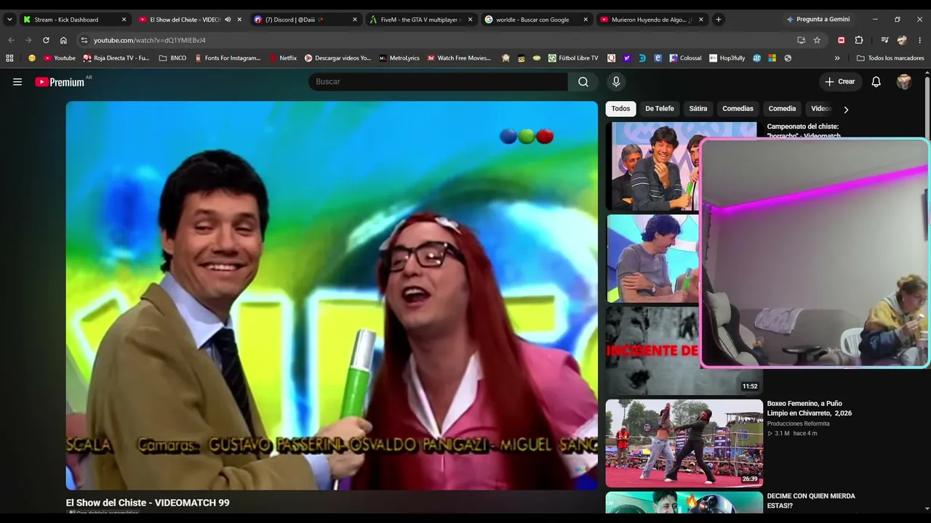Viewport: 931px width, 523px height.
Task: Open Fonts For Instagram bookmark
Action: (227, 58)
